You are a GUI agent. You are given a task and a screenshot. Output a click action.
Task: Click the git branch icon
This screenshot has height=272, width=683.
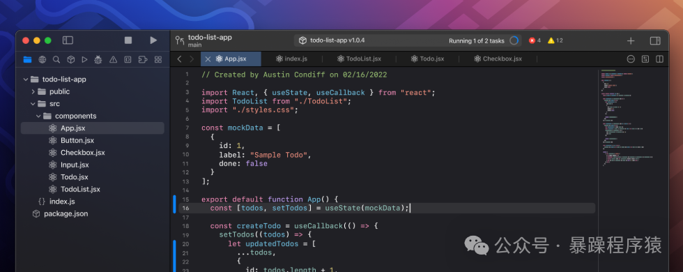pyautogui.click(x=180, y=40)
